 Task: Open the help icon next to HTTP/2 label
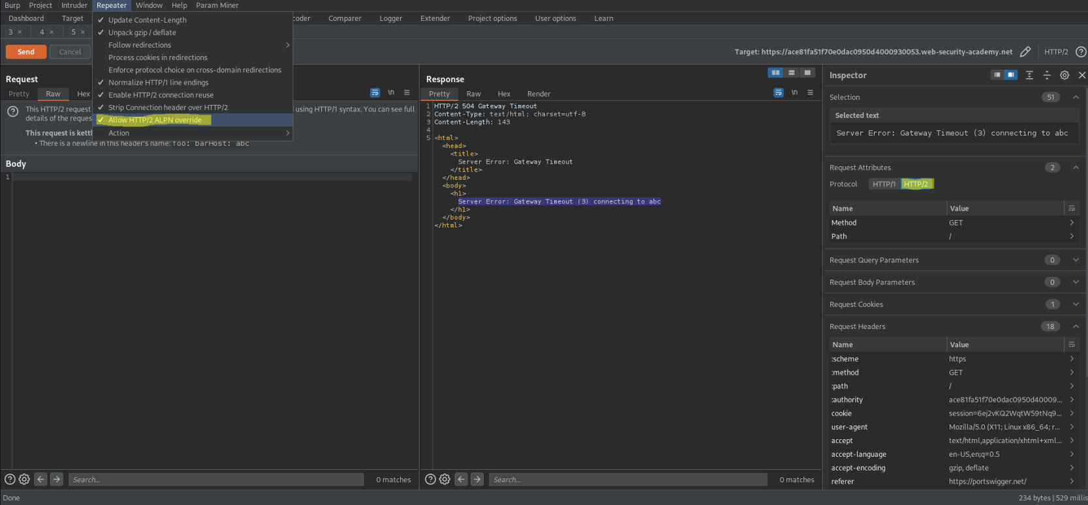[1081, 51]
